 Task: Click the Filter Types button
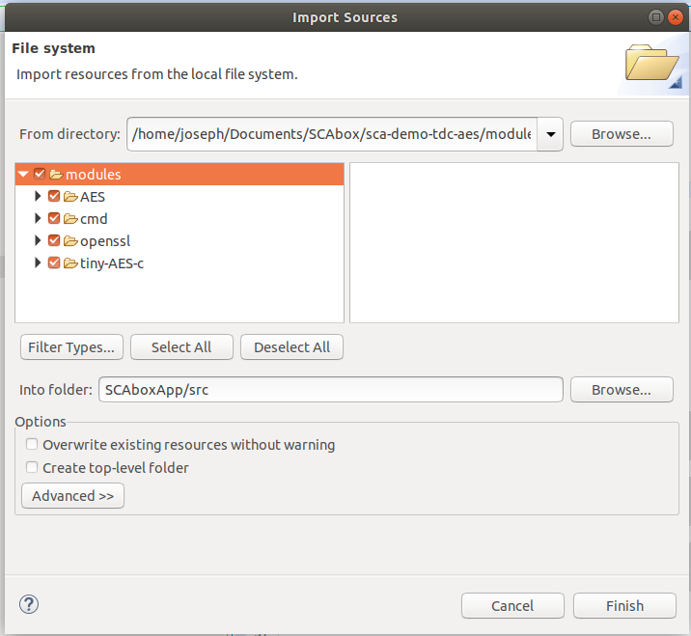click(72, 347)
